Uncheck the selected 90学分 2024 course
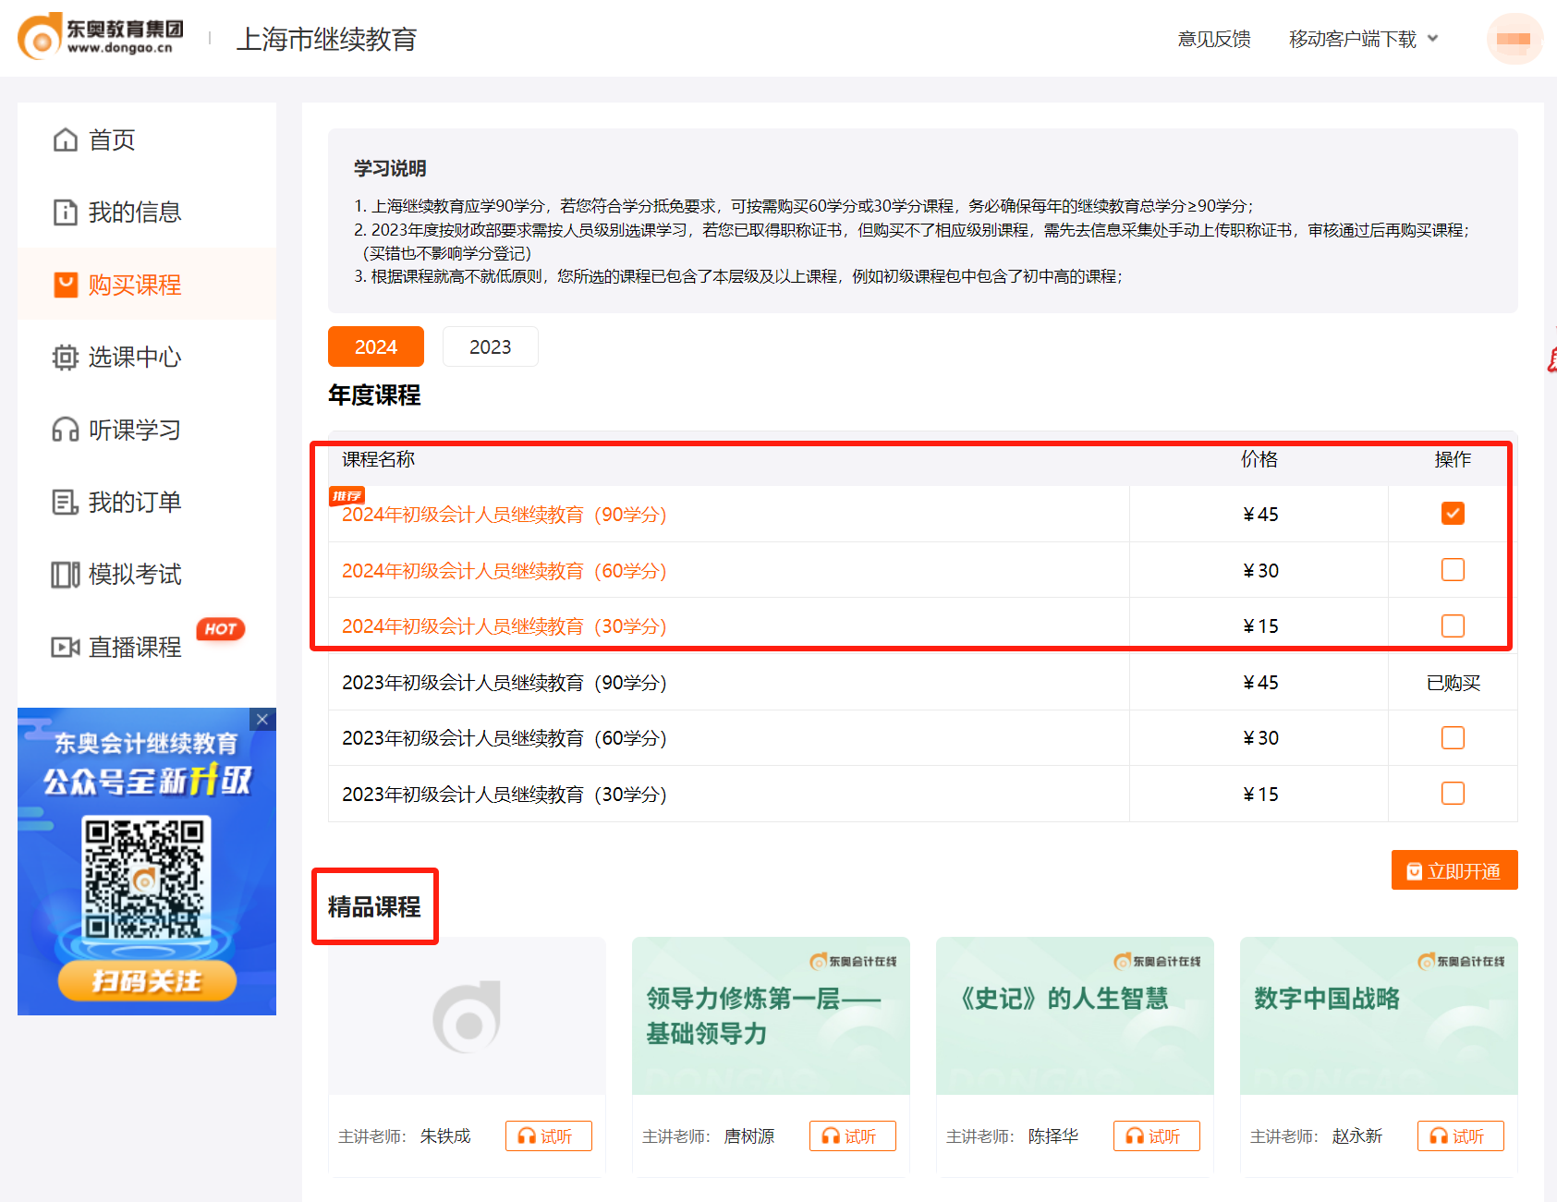The width and height of the screenshot is (1557, 1202). (x=1453, y=514)
